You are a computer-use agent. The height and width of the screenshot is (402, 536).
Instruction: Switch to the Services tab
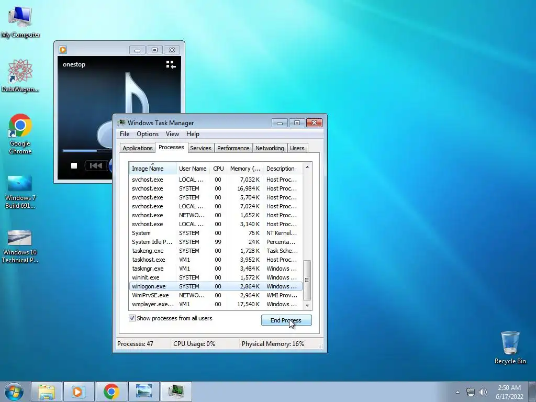click(x=200, y=148)
